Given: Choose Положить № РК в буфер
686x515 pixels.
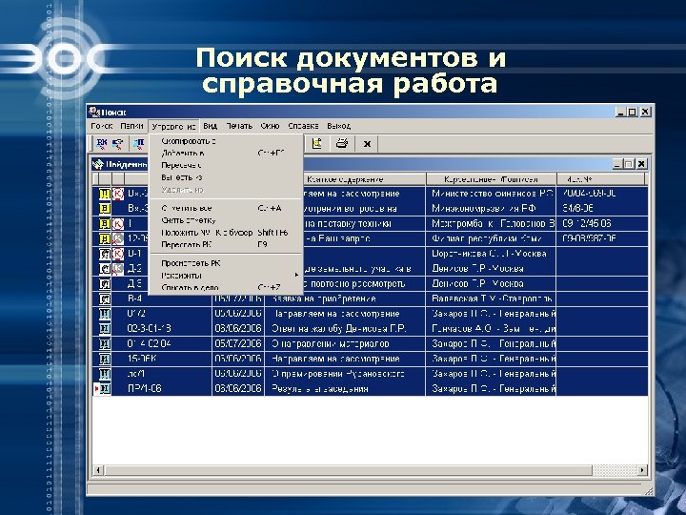Looking at the screenshot, I should (x=226, y=233).
